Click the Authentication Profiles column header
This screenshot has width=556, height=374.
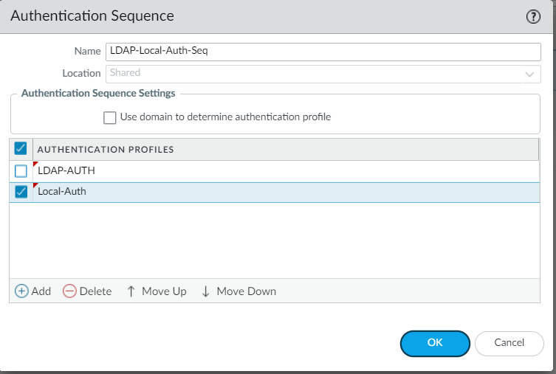click(286, 150)
